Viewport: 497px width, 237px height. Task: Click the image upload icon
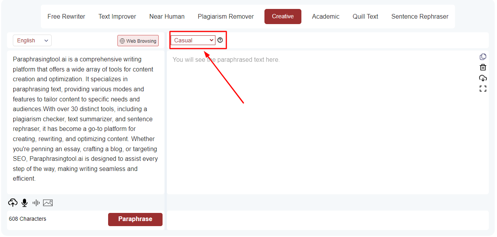(48, 202)
